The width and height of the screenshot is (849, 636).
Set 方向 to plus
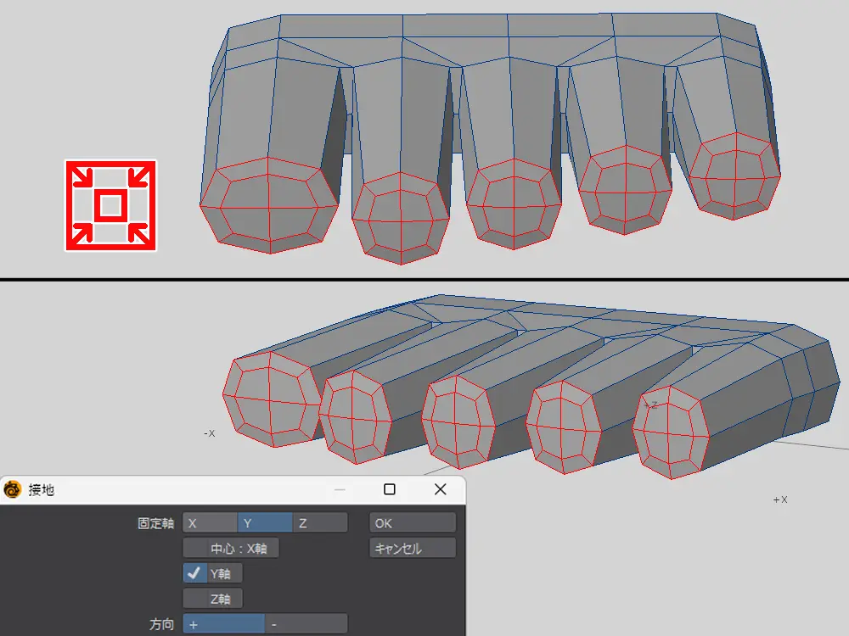[223, 624]
